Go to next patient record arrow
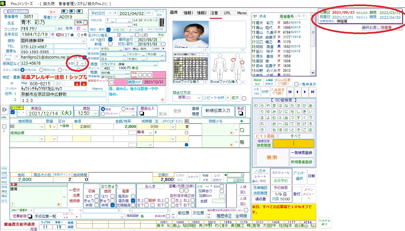This screenshot has width=405, height=231. coord(305,92)
